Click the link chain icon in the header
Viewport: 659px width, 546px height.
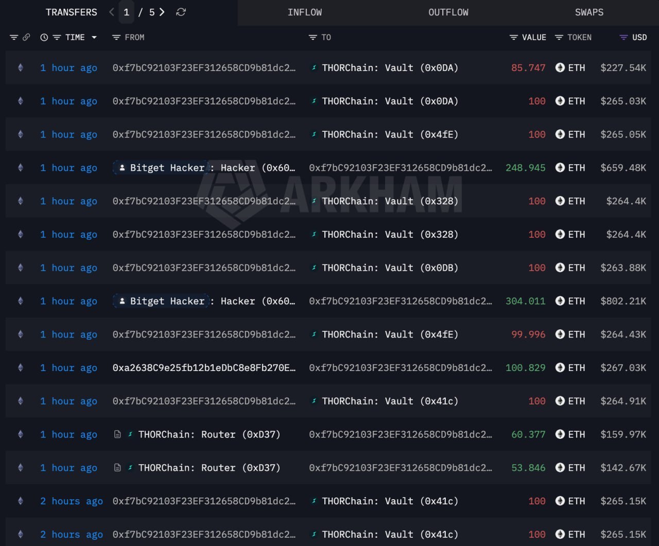coord(26,38)
